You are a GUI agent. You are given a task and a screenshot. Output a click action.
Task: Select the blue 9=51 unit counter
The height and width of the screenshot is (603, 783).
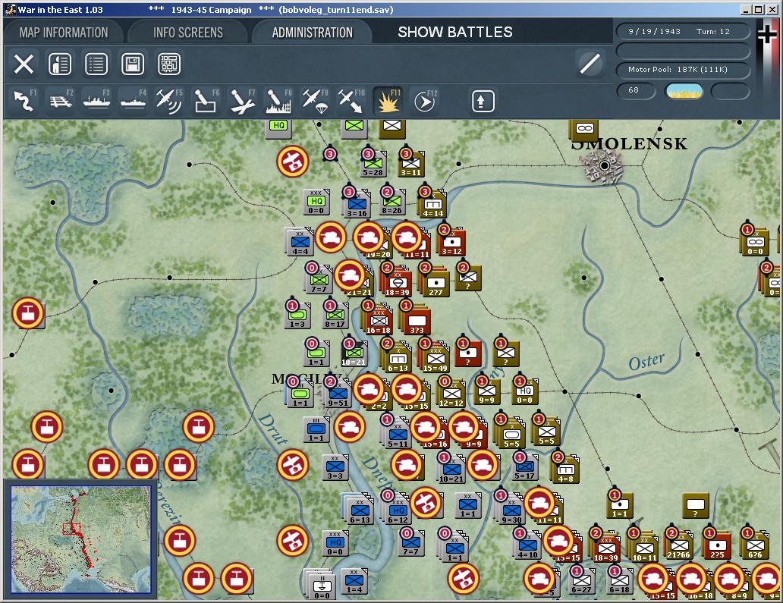[x=338, y=394]
